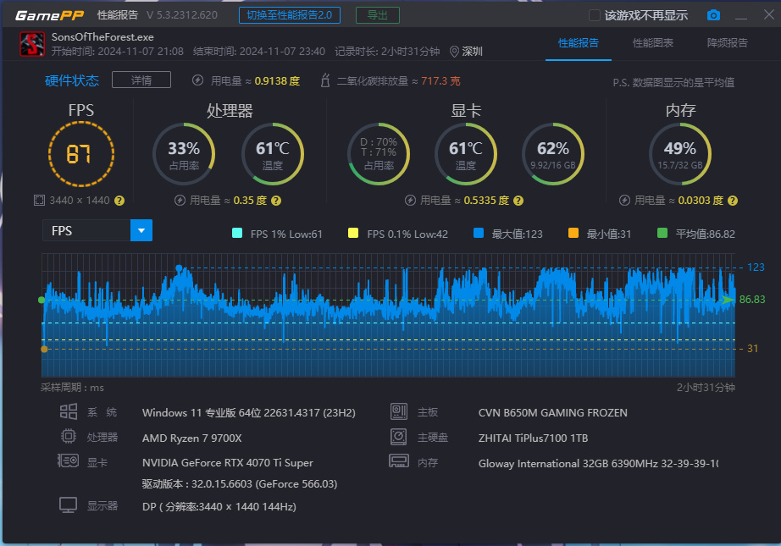Click the AMD Ryzen 7 9700X text
This screenshot has height=546, width=781.
(191, 438)
